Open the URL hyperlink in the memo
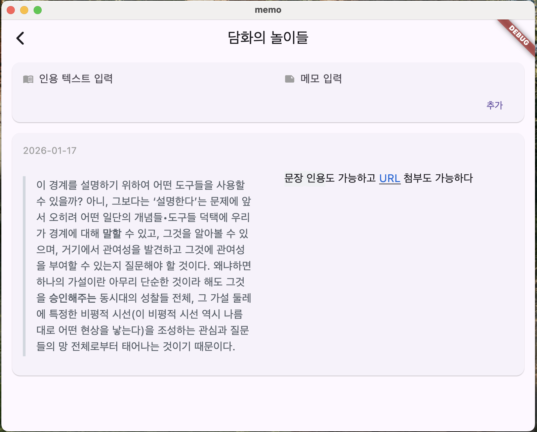The image size is (537, 432). pyautogui.click(x=389, y=178)
